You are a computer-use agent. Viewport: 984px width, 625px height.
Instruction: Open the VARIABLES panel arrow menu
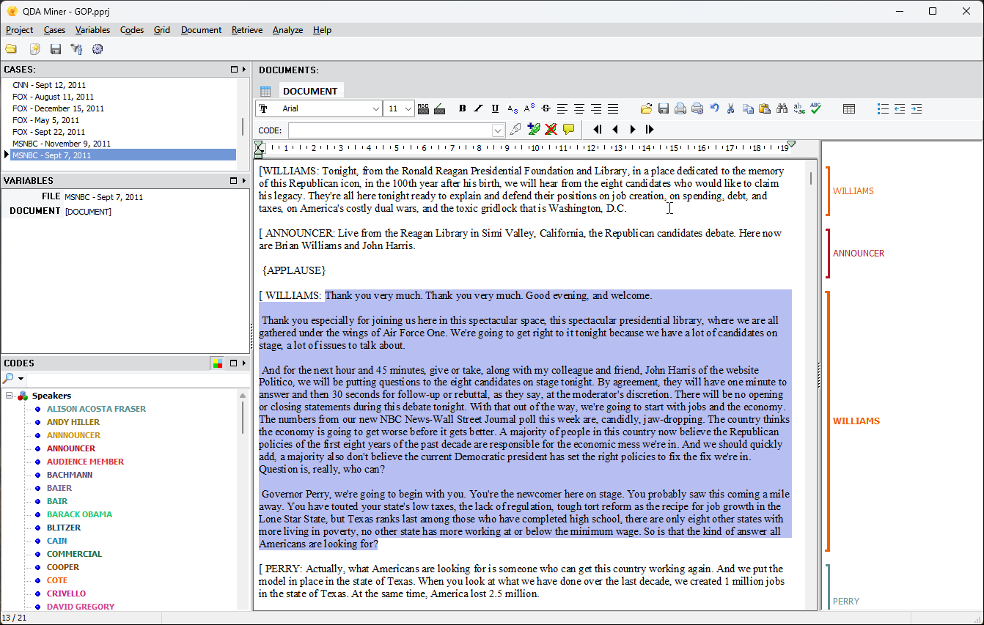coord(244,180)
